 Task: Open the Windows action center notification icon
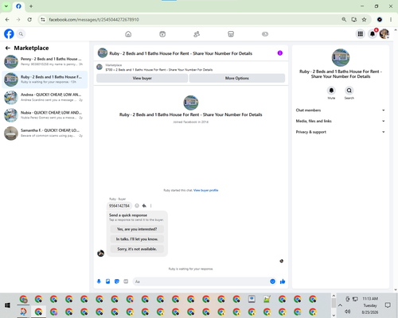[388, 305]
